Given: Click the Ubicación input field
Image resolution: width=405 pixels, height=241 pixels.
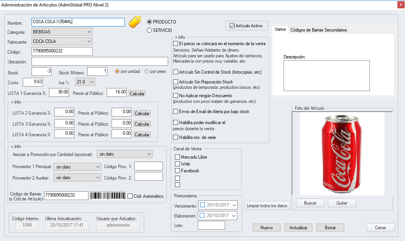Looking at the screenshot, I should pos(100,61).
